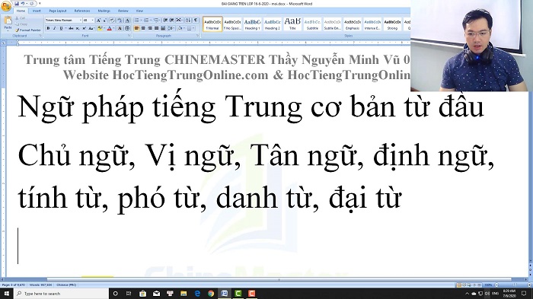Click the 'Page: 1 of 9,670' status entry
Image resolution: width=533 pixels, height=299 pixels.
click(x=13, y=285)
